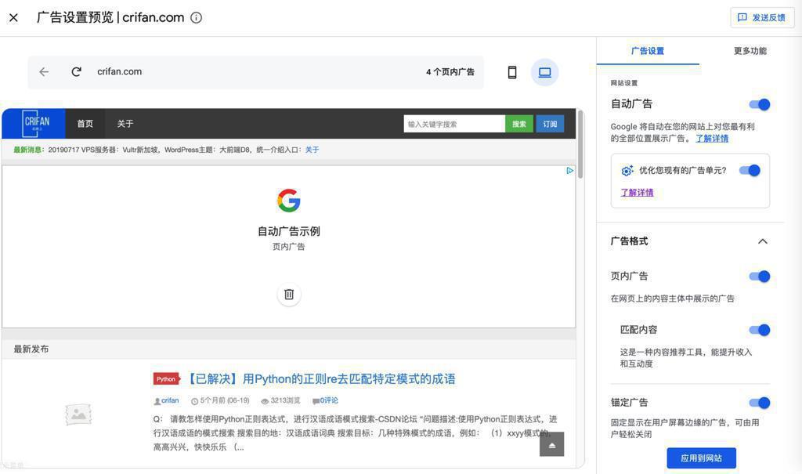802x474 pixels.
Task: Go back in the preview browser
Action: (44, 72)
